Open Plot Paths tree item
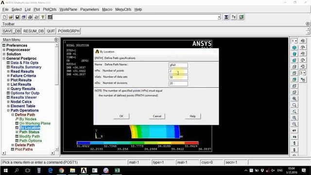 coord(24,149)
